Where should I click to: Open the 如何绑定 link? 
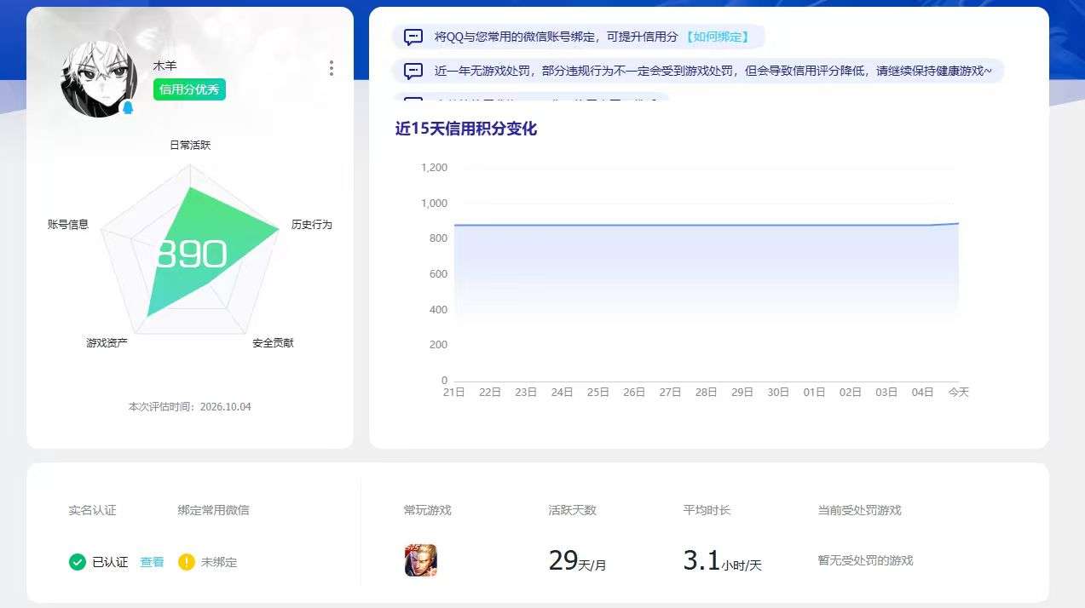coord(717,37)
